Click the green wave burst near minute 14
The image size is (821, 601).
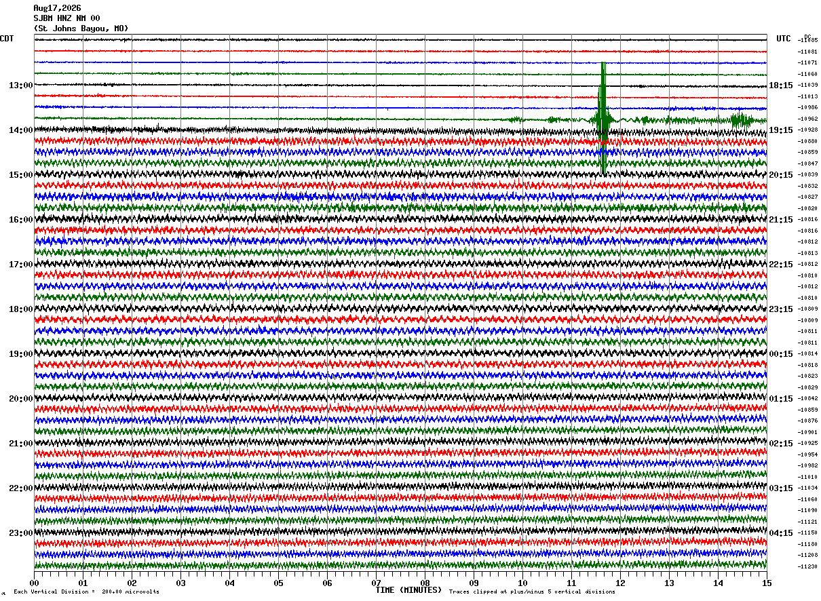[x=741, y=119]
